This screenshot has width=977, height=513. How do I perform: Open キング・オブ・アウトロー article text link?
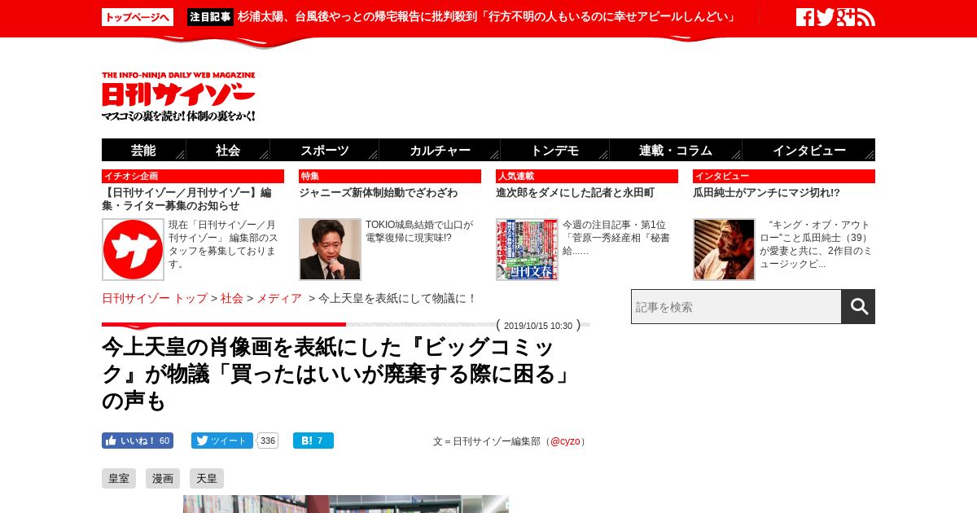coord(816,244)
